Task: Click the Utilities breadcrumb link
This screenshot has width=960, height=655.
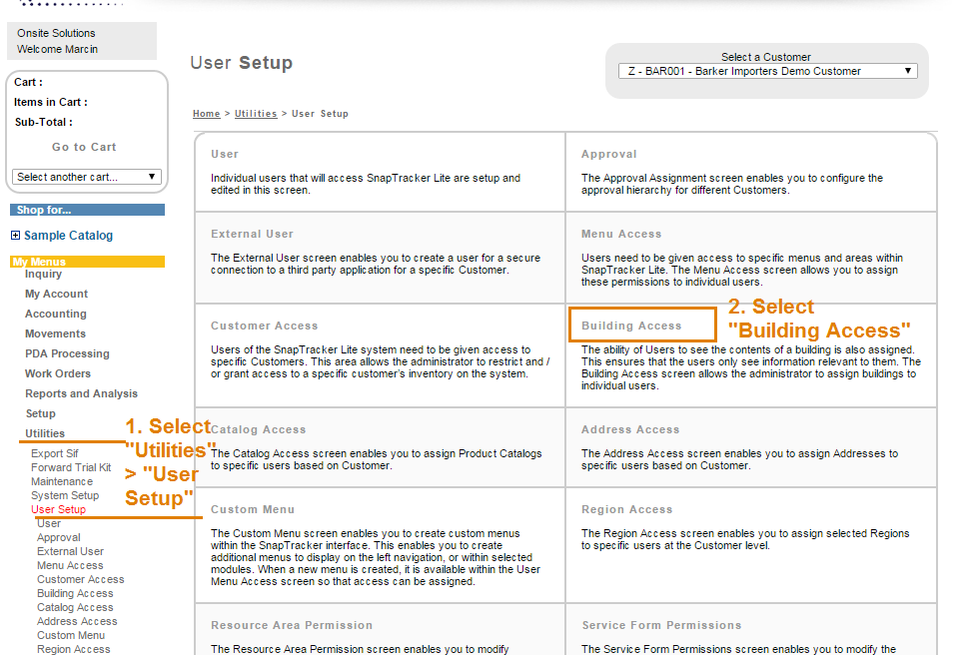Action: coord(256,114)
